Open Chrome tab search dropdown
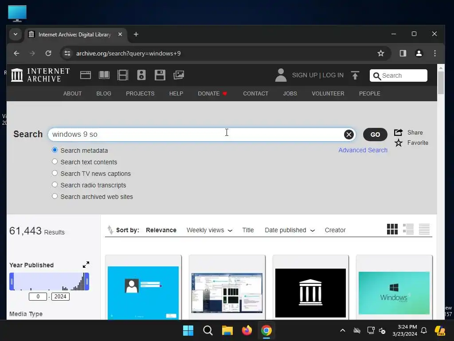Screen dimensions: 454x341 16,34
